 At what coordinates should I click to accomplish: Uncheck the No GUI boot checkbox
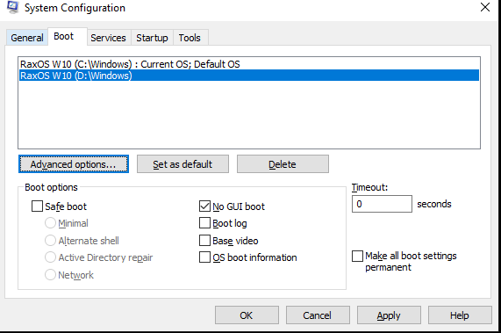(204, 206)
